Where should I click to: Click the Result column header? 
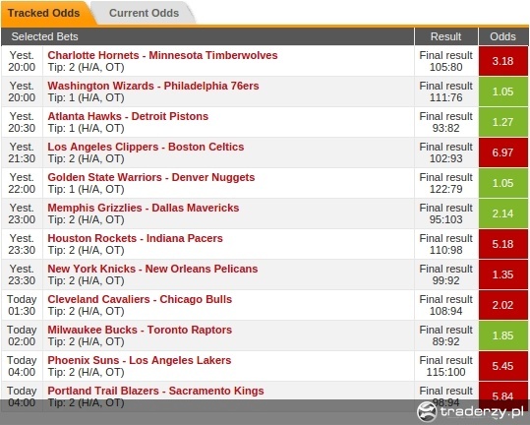(445, 36)
